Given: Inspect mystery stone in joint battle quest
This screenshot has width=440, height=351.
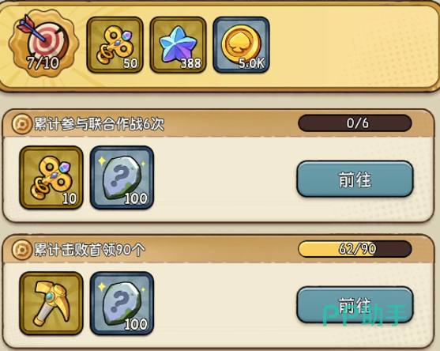Looking at the screenshot, I should tap(122, 177).
